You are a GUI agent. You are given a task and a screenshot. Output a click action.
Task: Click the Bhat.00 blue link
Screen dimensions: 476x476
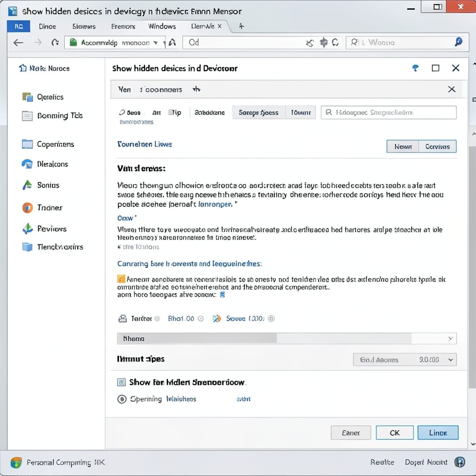click(x=181, y=318)
